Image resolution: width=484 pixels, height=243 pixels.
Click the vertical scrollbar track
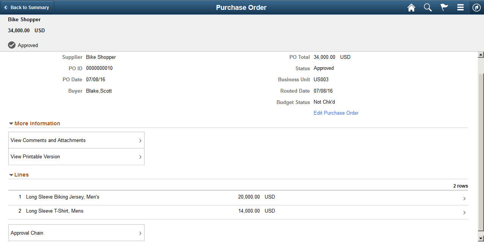(481, 152)
